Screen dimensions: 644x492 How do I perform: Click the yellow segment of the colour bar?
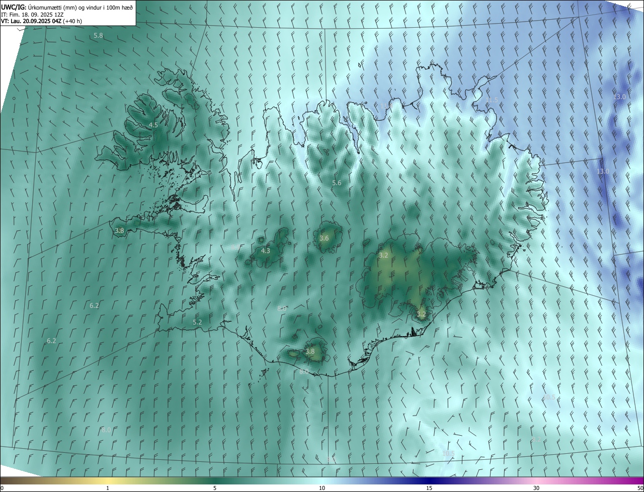pyautogui.click(x=108, y=480)
